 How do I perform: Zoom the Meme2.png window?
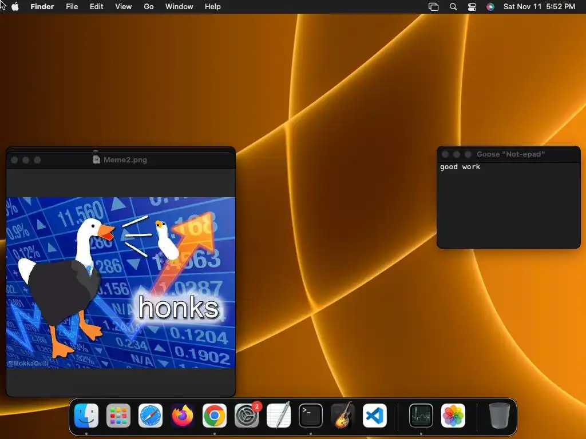pos(37,160)
